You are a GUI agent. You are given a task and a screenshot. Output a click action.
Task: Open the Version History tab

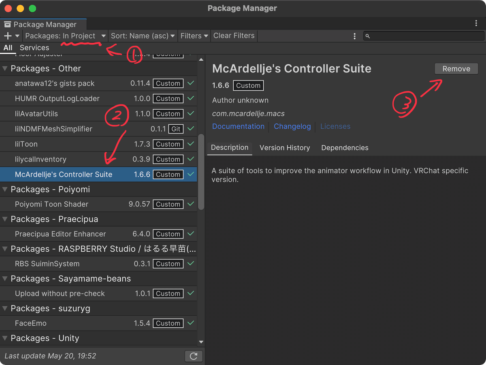click(x=285, y=148)
